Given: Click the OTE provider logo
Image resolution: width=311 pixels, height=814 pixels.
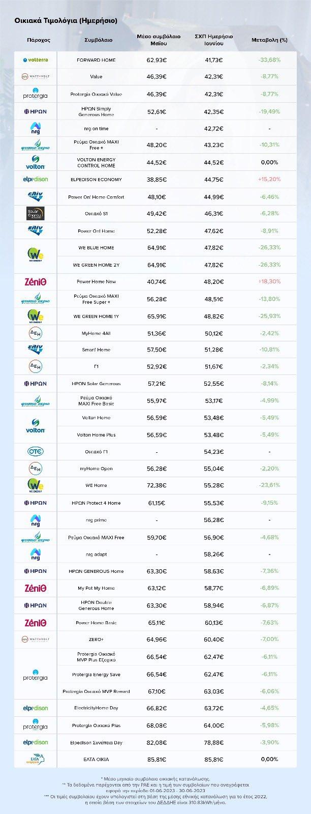Looking at the screenshot, I should click(x=36, y=451).
